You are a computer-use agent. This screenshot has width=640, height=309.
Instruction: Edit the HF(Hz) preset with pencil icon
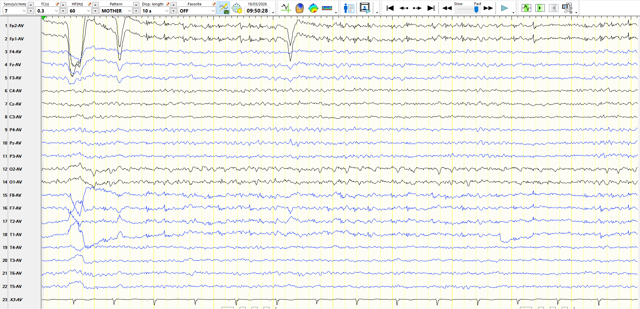point(89,4)
